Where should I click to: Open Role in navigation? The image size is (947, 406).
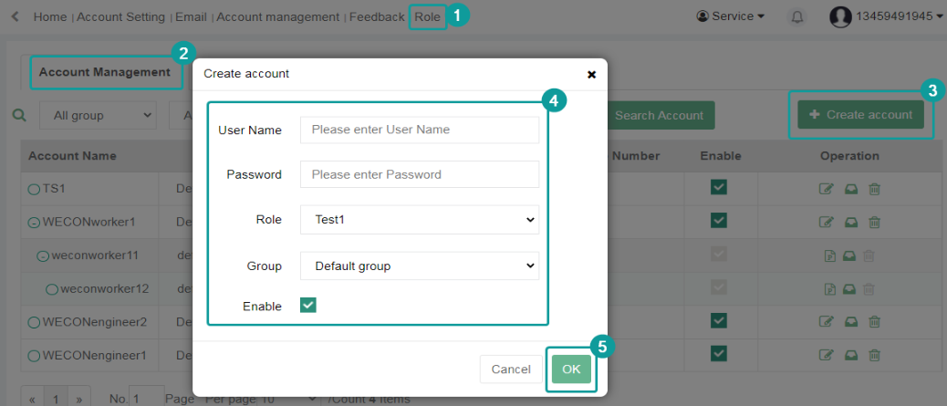(428, 17)
